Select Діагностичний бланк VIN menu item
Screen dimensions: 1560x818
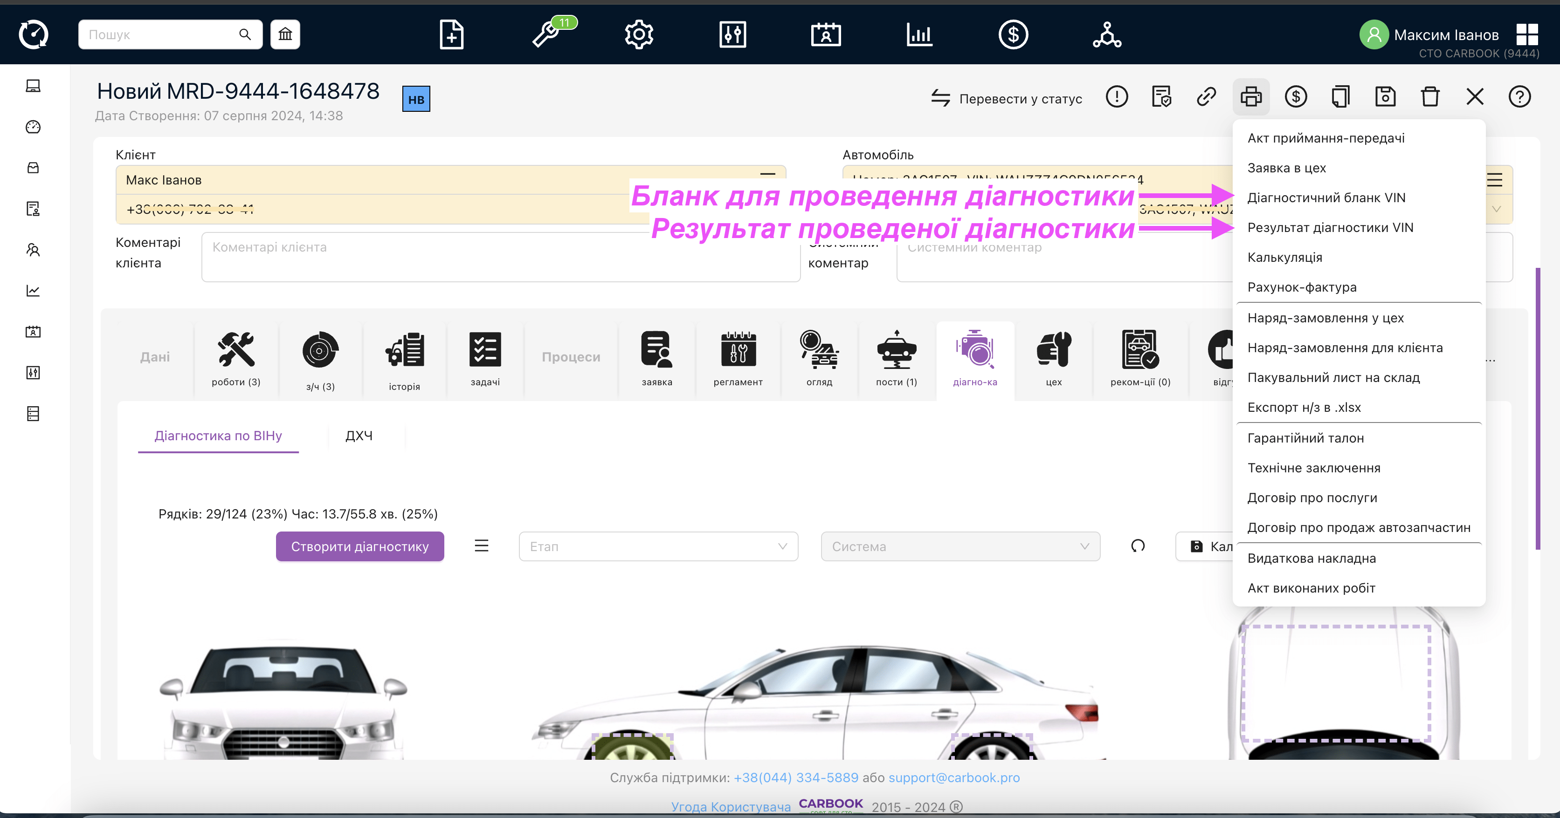coord(1325,198)
